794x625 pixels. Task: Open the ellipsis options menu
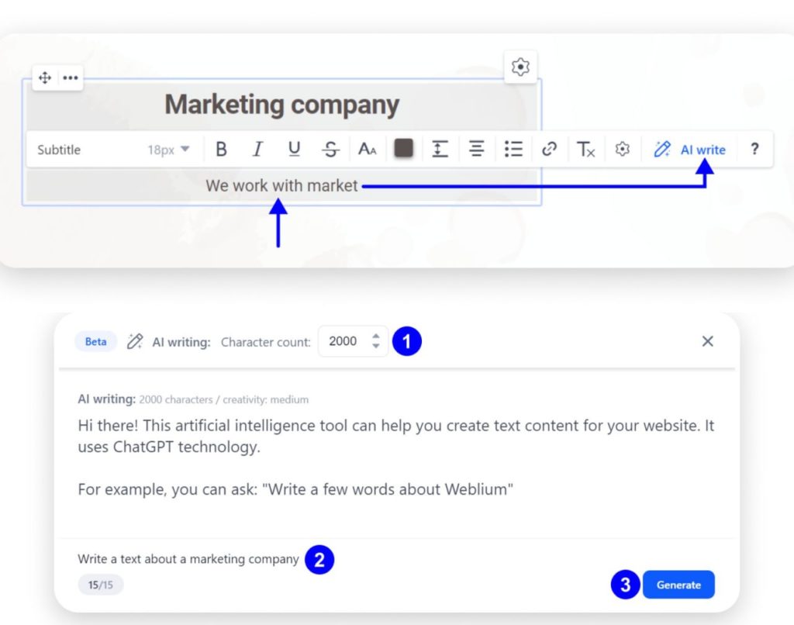click(70, 78)
